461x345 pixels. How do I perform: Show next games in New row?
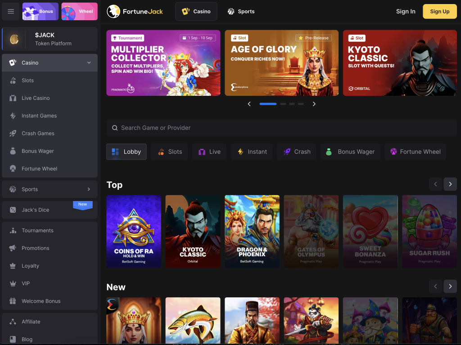(x=450, y=286)
